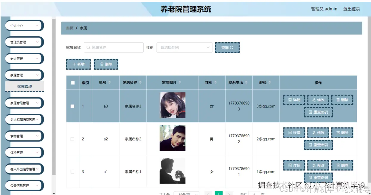The image size is (371, 195).
Task: Tick the checkbox for row a1
Action: point(72,172)
